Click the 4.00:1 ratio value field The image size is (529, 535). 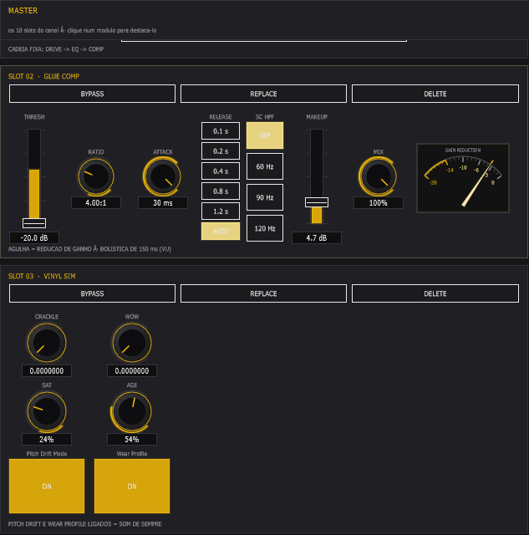click(x=96, y=202)
